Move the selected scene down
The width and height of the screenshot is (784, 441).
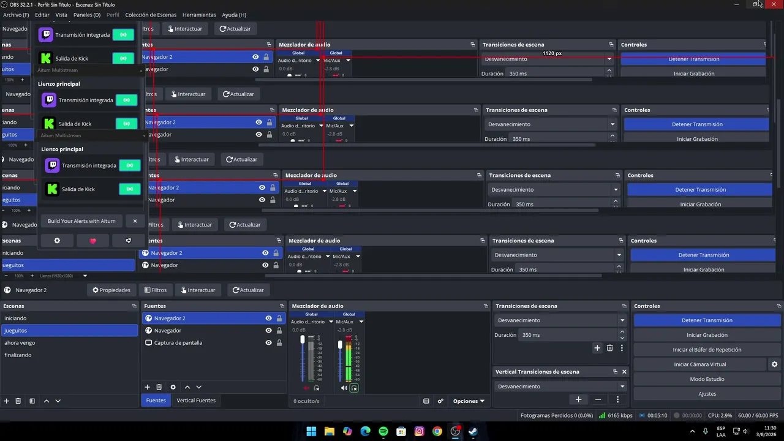(58, 401)
